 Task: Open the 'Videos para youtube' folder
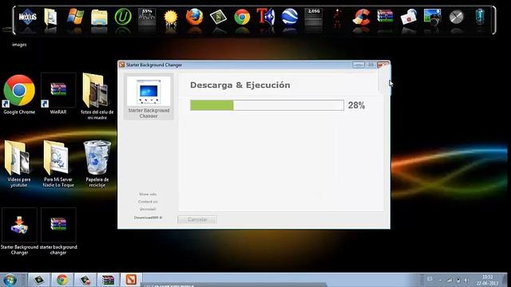click(18, 164)
